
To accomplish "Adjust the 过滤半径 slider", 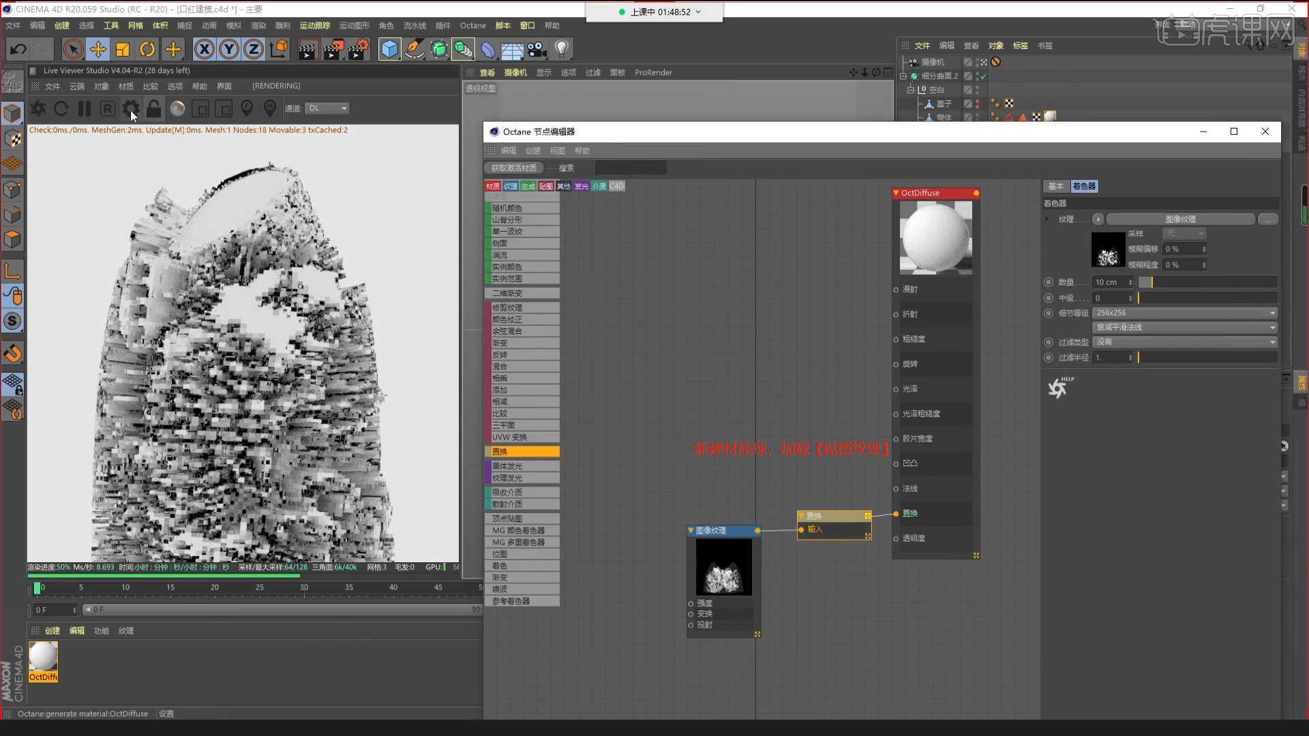I will [1207, 358].
